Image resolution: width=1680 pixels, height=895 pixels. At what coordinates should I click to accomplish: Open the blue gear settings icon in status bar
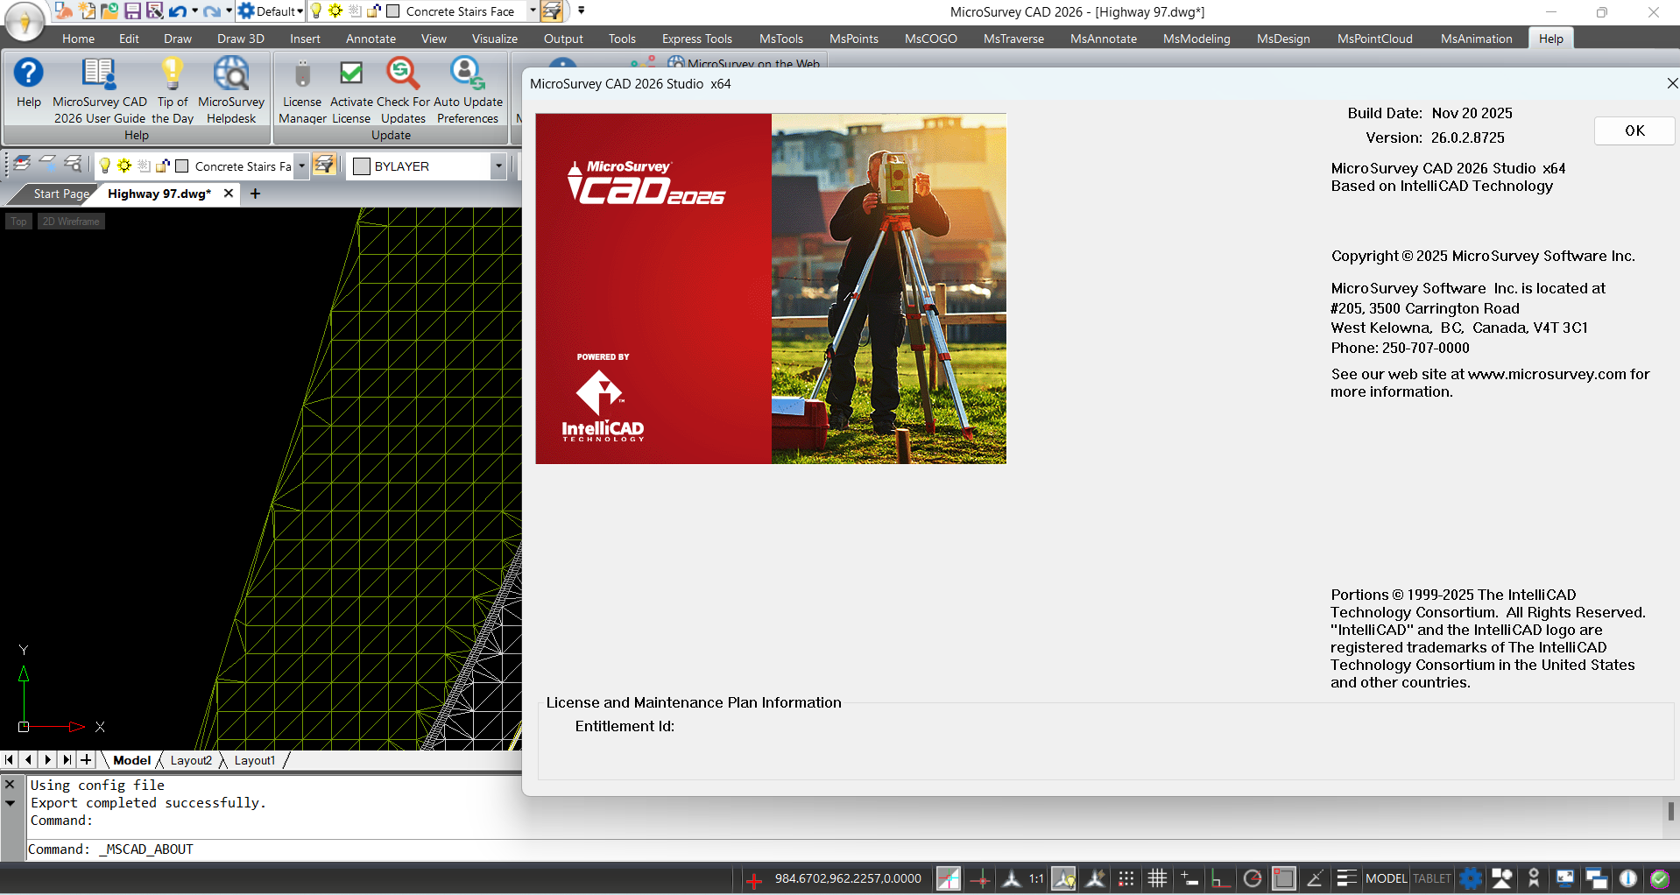pyautogui.click(x=1472, y=878)
